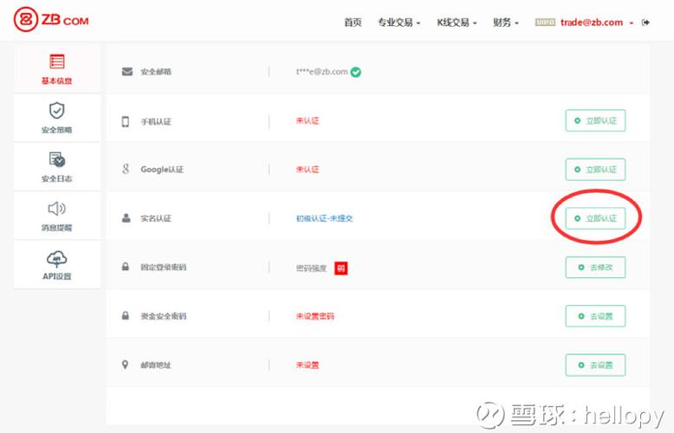Open 基本信息 sidebar icon
The image size is (674, 433).
pos(57,62)
